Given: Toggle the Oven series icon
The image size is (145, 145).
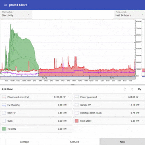Looking at the screenshot, I should coord(4,121).
